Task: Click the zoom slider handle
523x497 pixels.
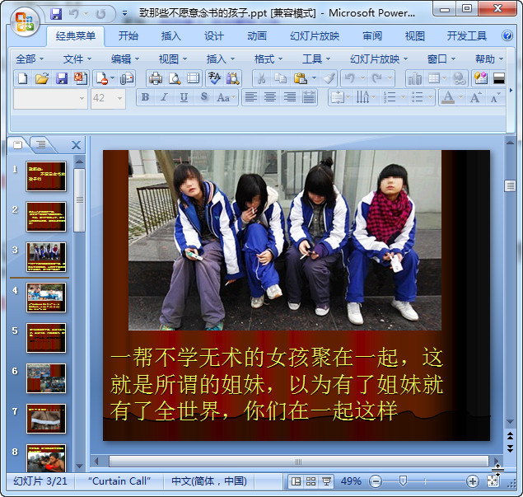Action: tap(403, 481)
